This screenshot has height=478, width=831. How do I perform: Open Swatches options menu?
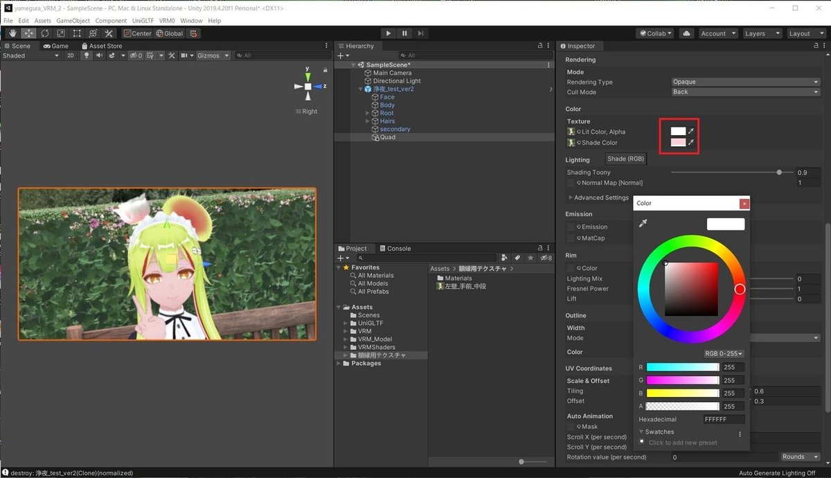[x=740, y=434]
